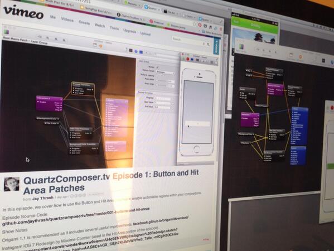The width and height of the screenshot is (334, 251).
Task: Select large blue Layer patch in right window
Action: [x=299, y=126]
